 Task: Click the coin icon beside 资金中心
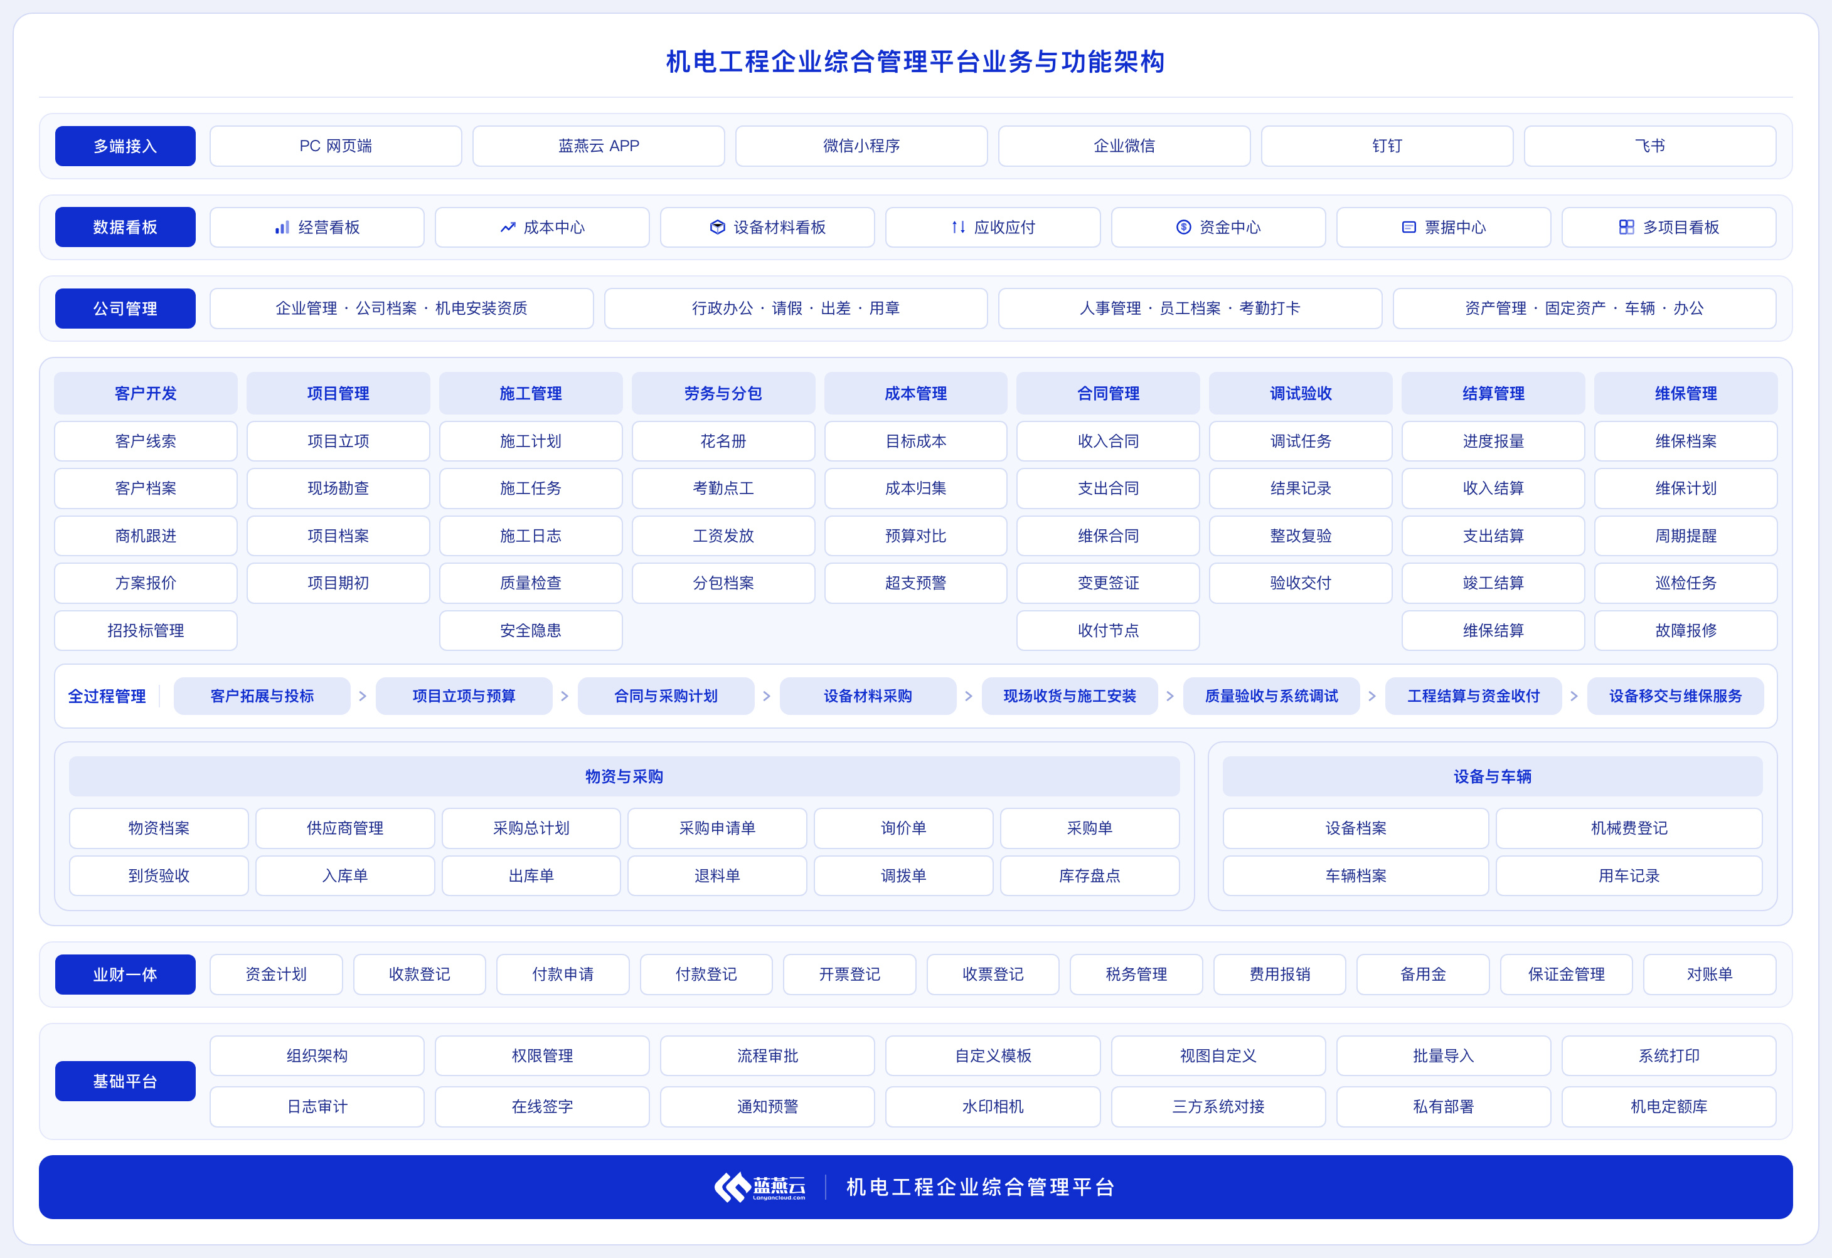coord(1183,227)
